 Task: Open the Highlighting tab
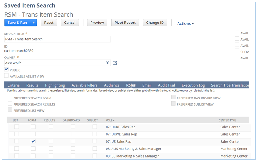tap(55, 85)
